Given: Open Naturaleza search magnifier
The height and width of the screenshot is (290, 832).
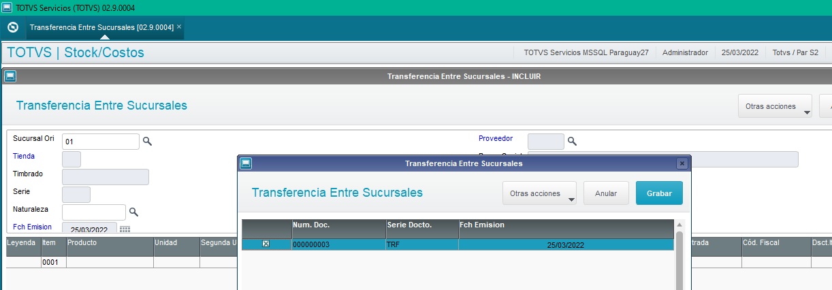Looking at the screenshot, I should pyautogui.click(x=134, y=212).
